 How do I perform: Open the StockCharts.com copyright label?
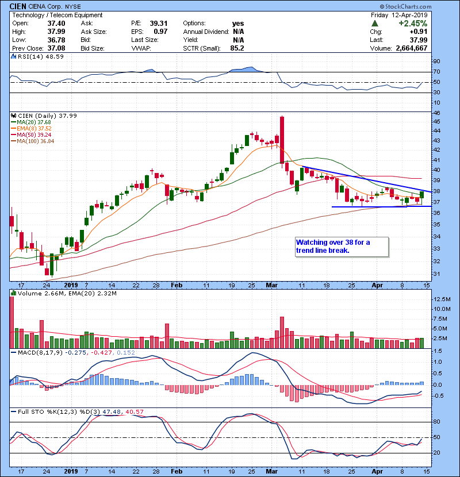[406, 6]
